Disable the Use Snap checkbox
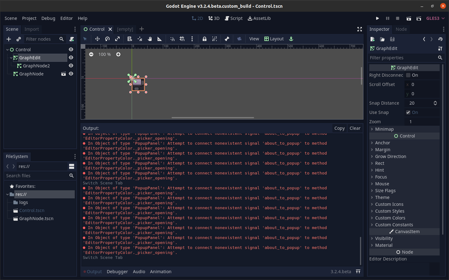Screen dimensions: 449x280 click(408, 112)
